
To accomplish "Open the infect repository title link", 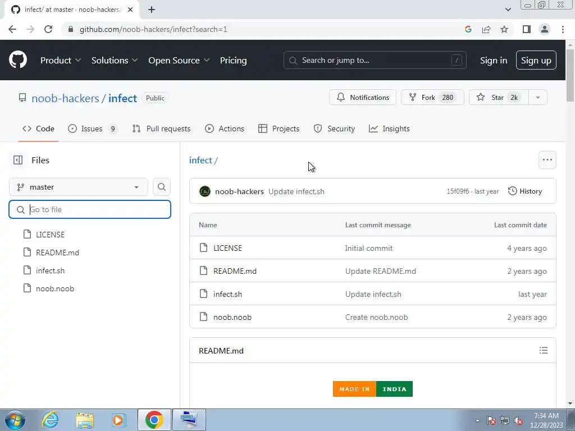I will pos(122,98).
